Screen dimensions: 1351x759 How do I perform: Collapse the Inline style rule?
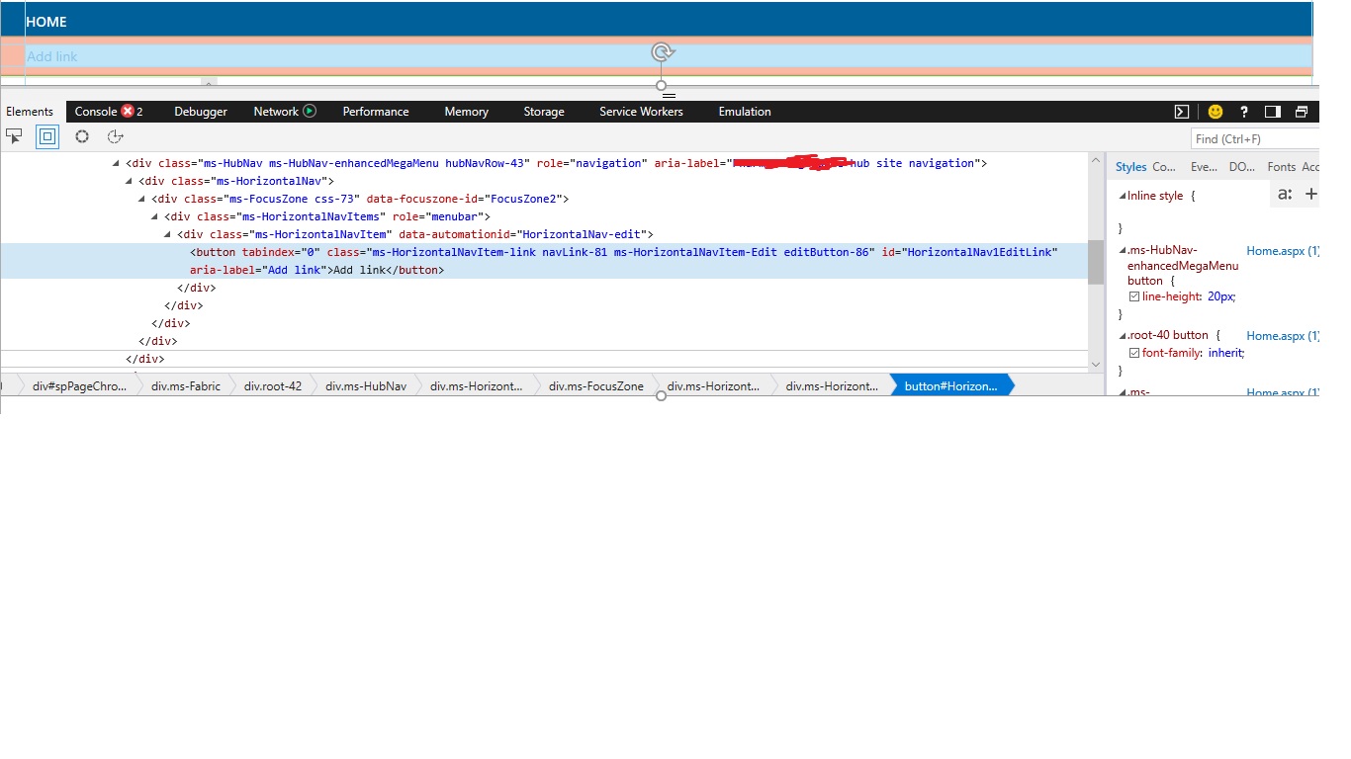tap(1123, 196)
